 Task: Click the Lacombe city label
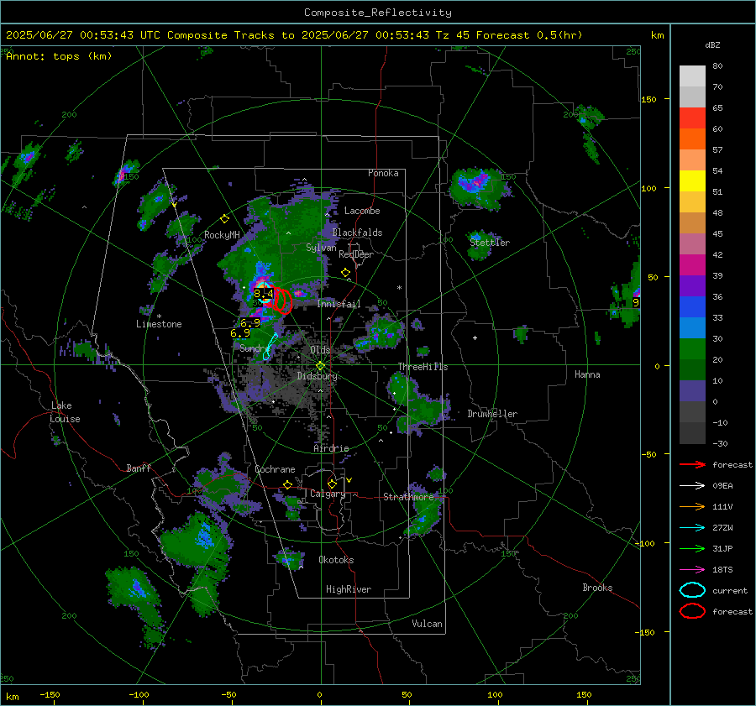(362, 211)
